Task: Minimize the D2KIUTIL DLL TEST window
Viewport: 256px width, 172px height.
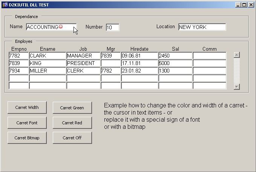Action: [238, 5]
